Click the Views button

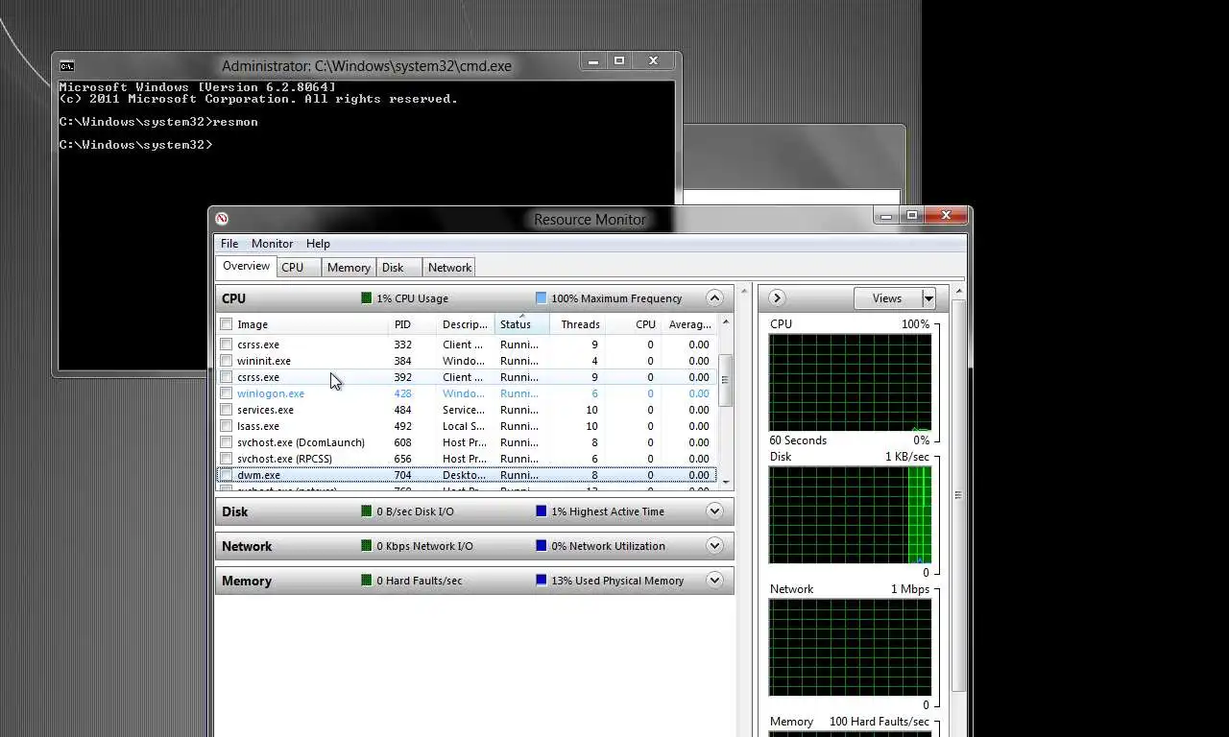[887, 298]
